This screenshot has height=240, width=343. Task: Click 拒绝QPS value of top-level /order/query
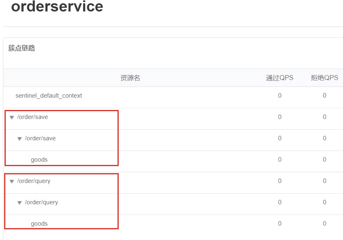pyautogui.click(x=325, y=181)
